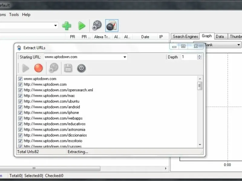Click the Total Urls:82 status text

(28, 152)
